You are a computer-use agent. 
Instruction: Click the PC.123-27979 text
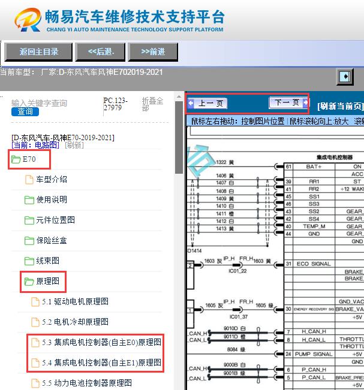(116, 104)
